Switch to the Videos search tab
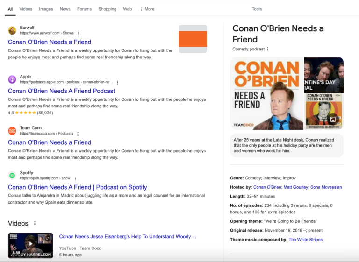 (26, 9)
